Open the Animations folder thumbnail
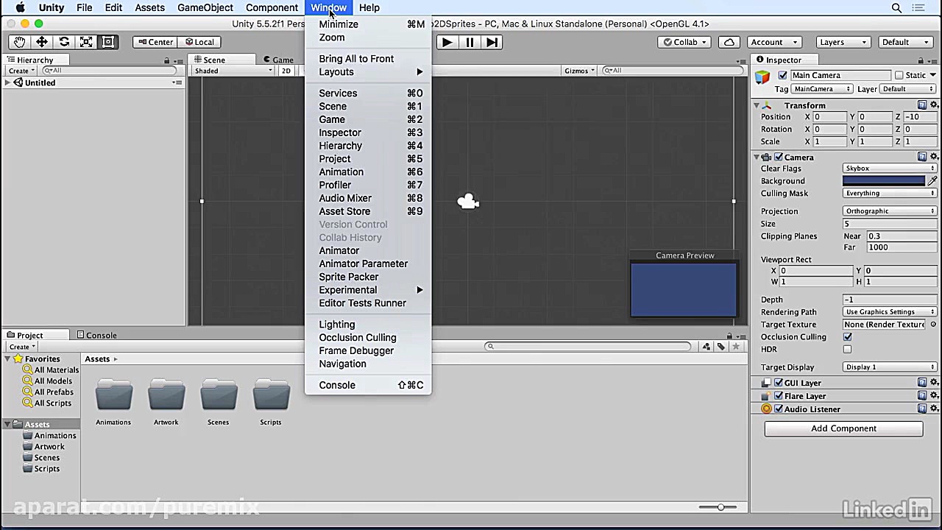This screenshot has height=530, width=942. point(113,395)
